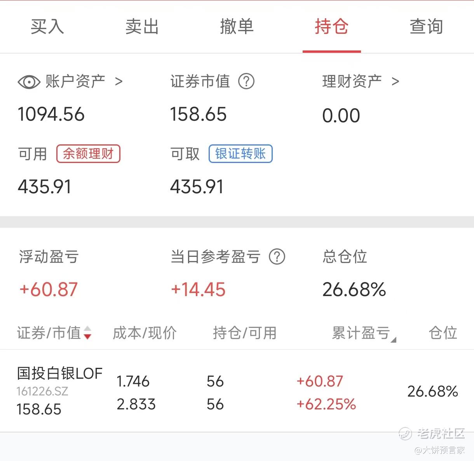Click the 仓位 column header

443,333
